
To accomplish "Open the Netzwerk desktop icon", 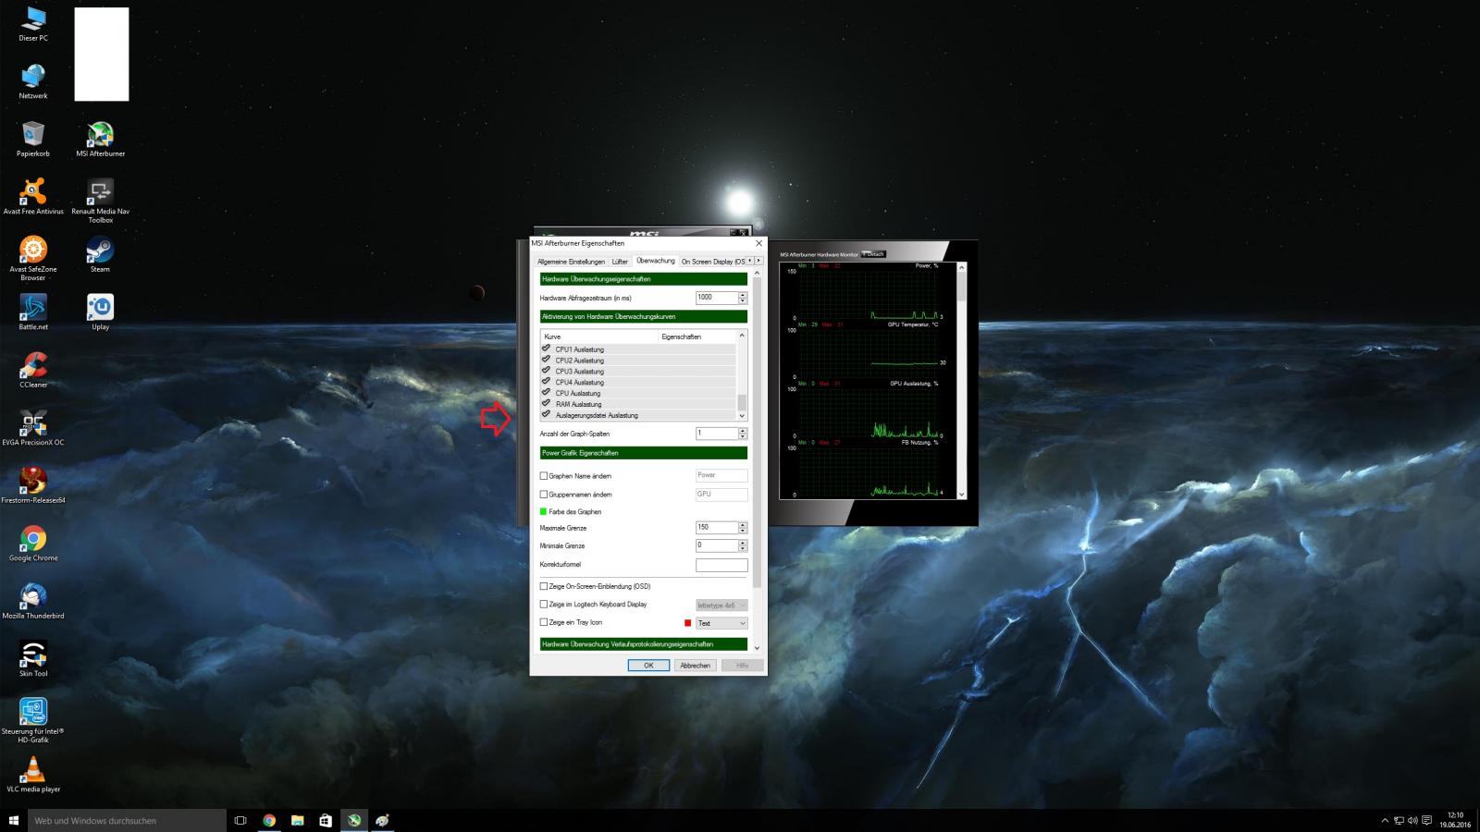I will [33, 81].
